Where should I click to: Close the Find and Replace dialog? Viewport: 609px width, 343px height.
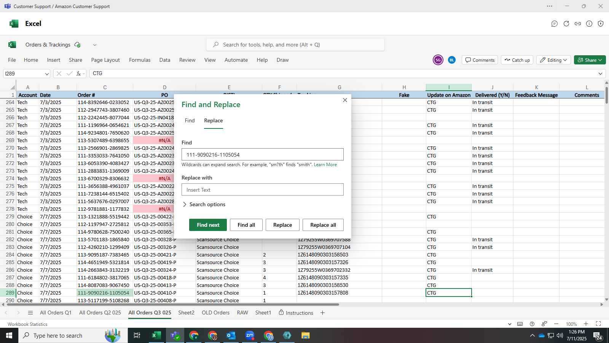(345, 100)
